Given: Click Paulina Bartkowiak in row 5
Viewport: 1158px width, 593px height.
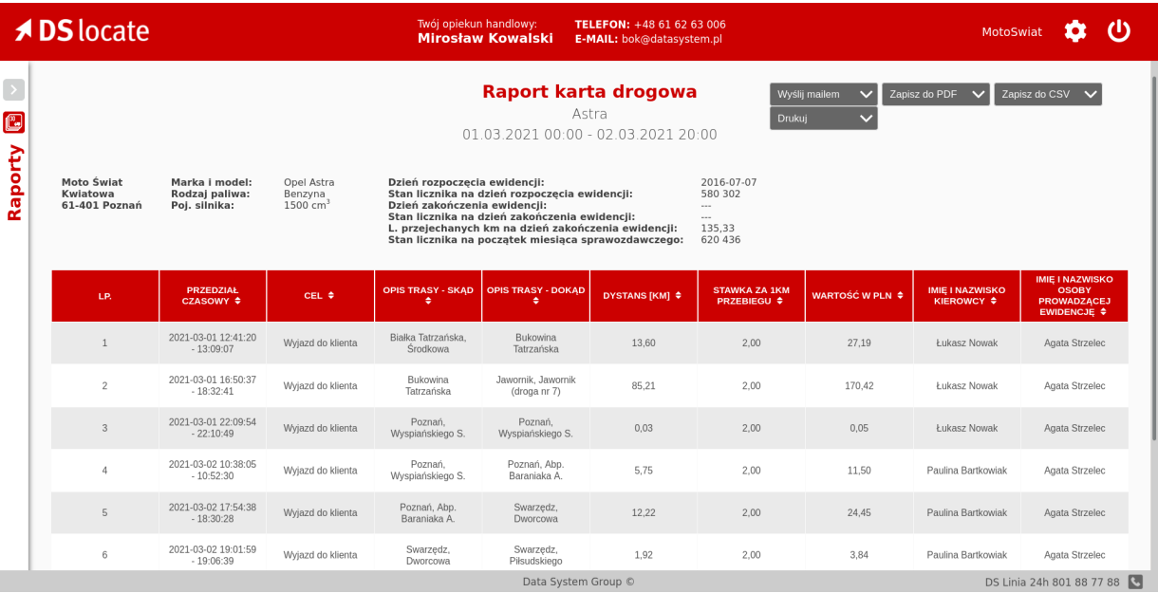Looking at the screenshot, I should pos(966,513).
